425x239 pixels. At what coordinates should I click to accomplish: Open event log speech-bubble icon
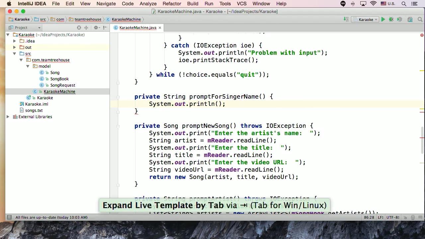[421, 217]
